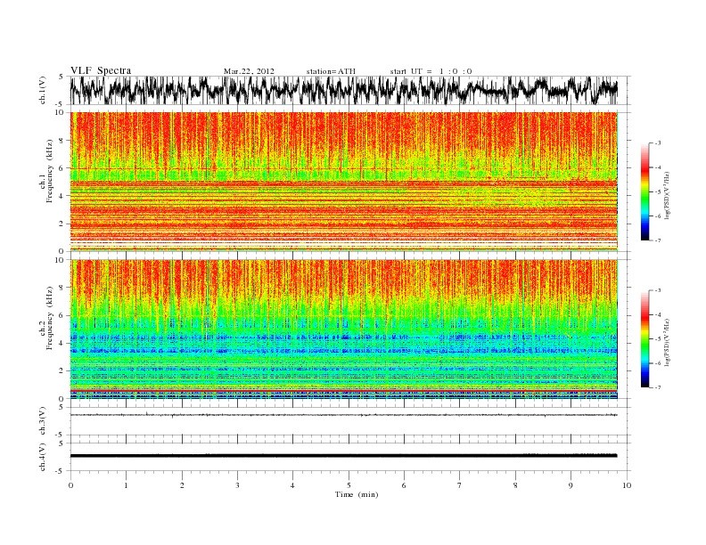The image size is (706, 545).
Task: Click inside the ch.1 frequency spectrogram
Action: pyautogui.click(x=344, y=182)
